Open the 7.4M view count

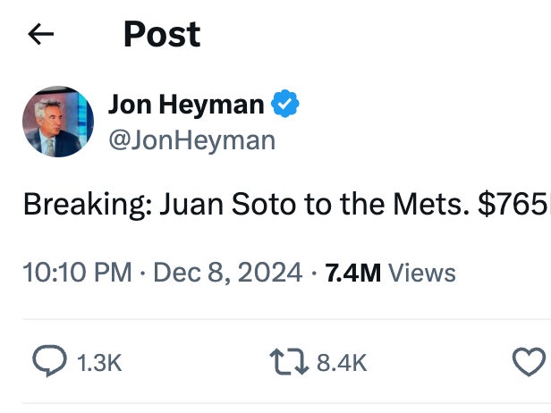click(354, 273)
